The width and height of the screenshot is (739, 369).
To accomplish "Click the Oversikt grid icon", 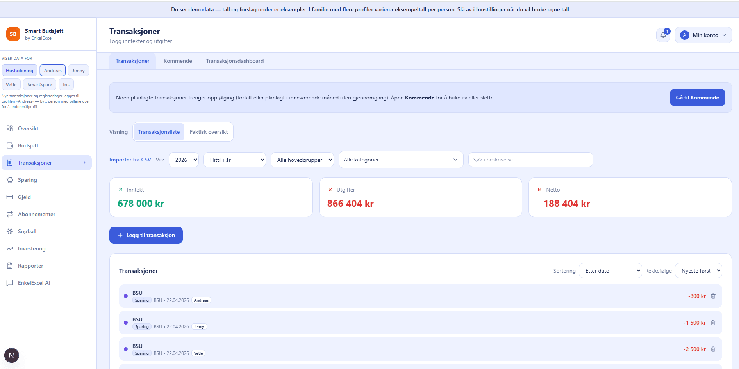I will [x=10, y=128].
